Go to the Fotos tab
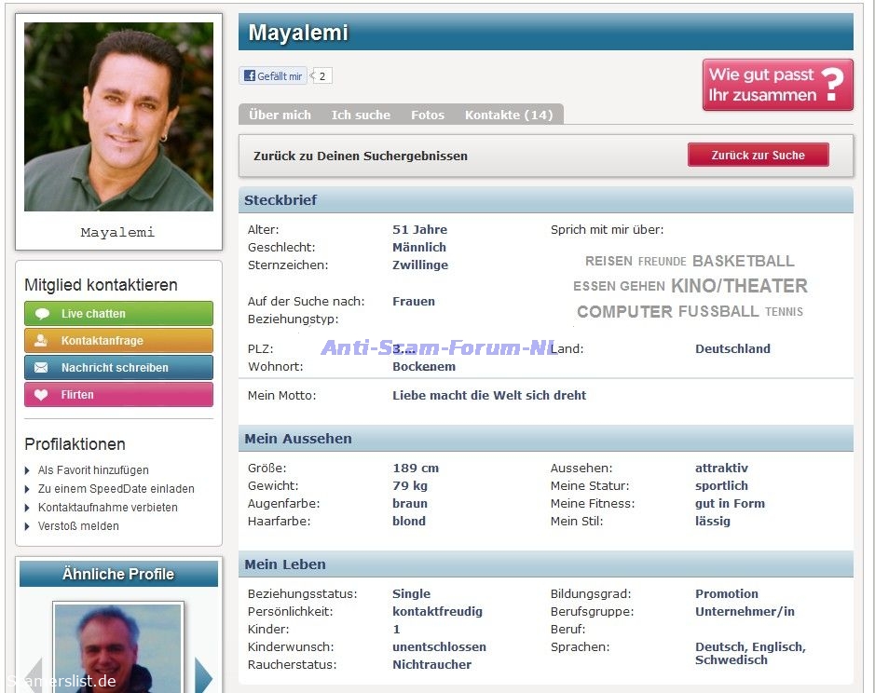875x693 pixels. (x=428, y=115)
